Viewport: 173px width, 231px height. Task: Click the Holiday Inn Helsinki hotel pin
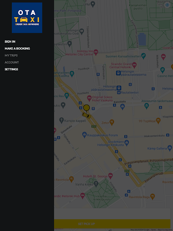(96, 52)
